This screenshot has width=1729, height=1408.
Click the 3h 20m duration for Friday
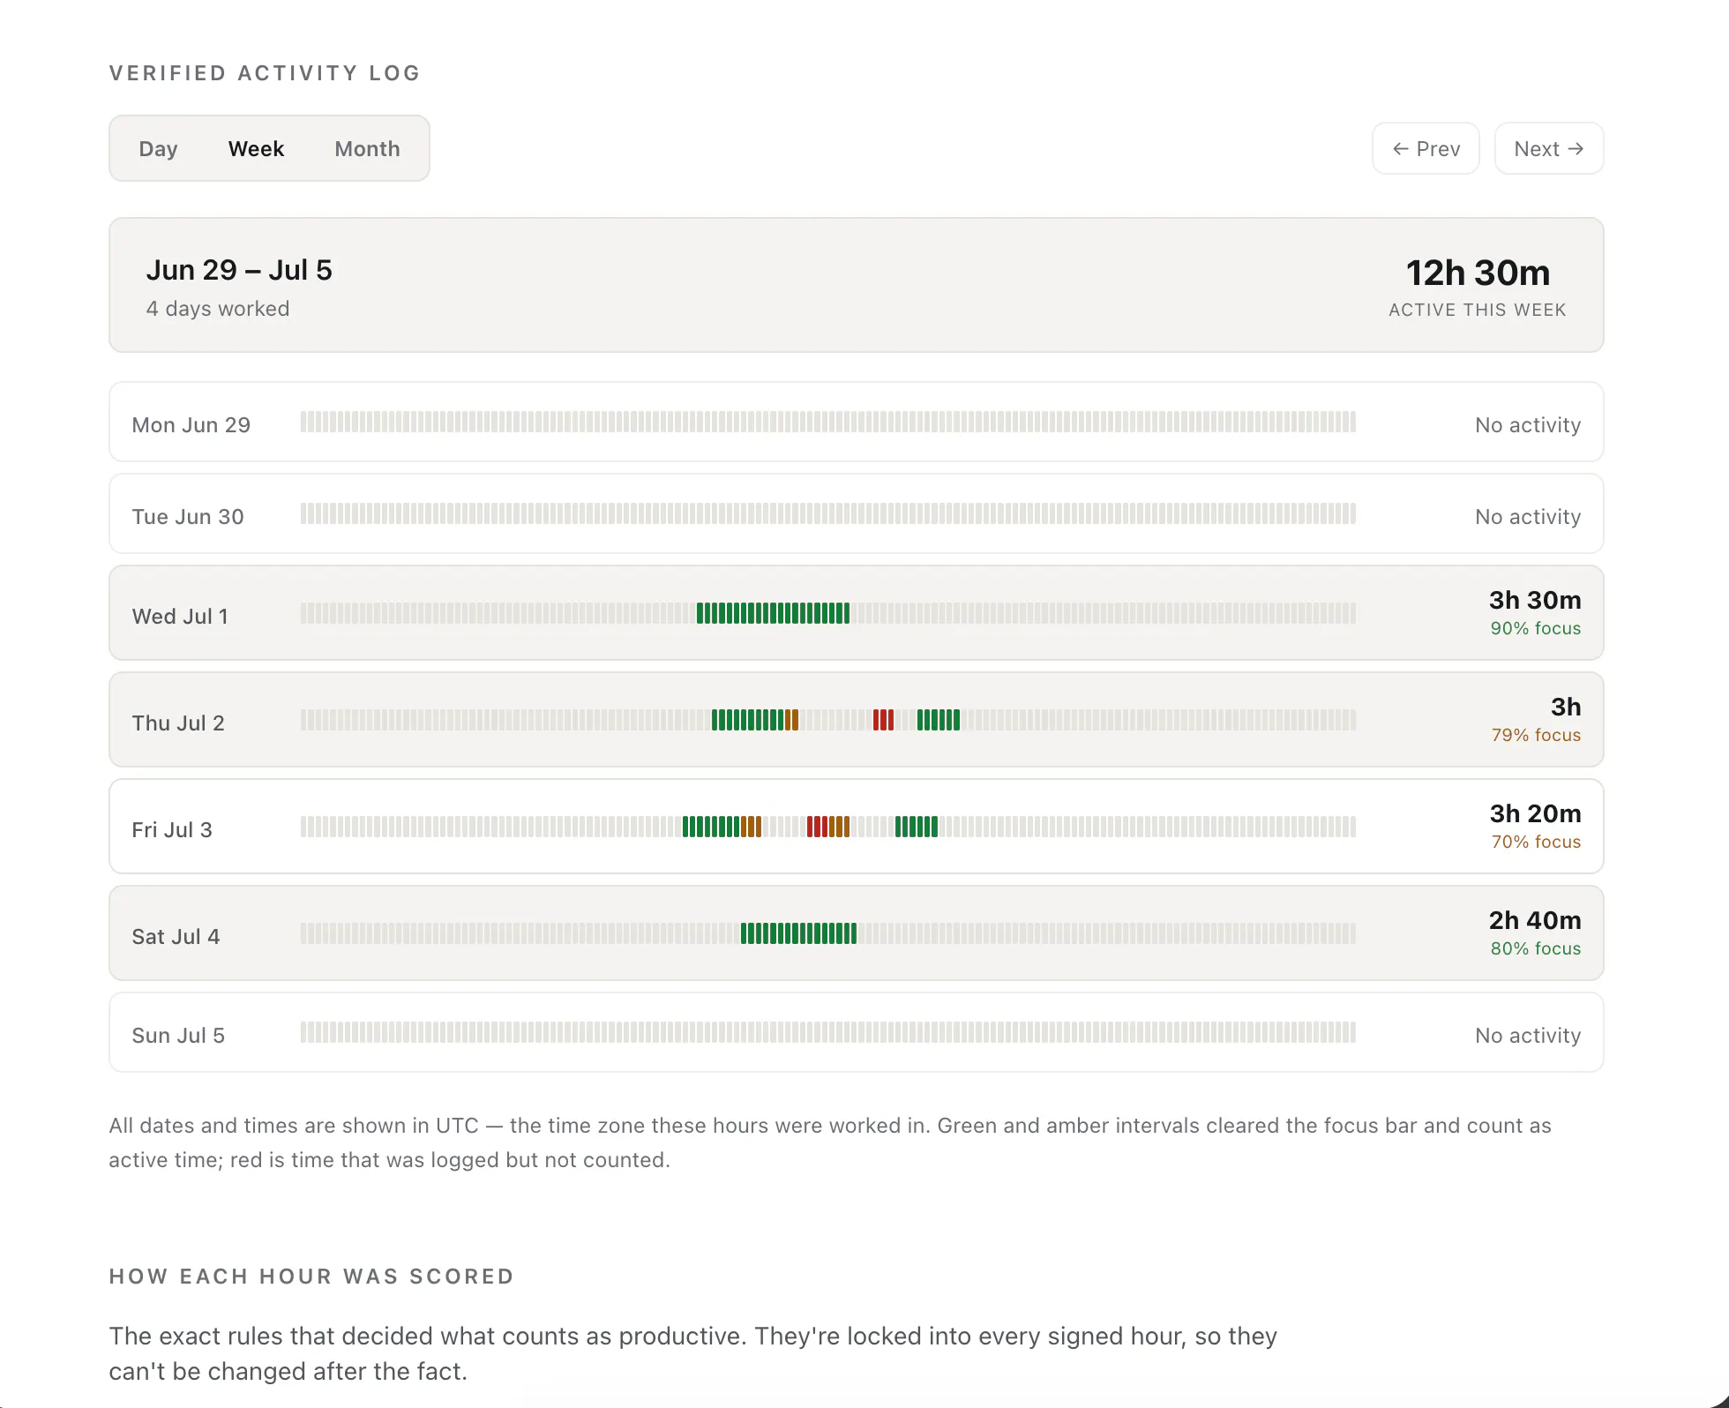click(1535, 813)
